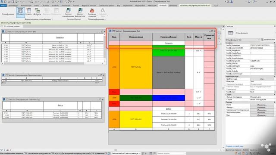Select the gray merged cell in Test schedule
The image size is (276, 155).
coord(169,72)
